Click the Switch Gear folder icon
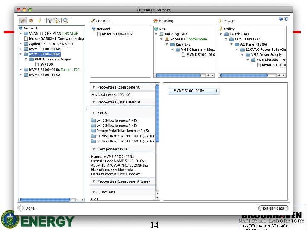This screenshot has height=230, width=307. click(226, 34)
